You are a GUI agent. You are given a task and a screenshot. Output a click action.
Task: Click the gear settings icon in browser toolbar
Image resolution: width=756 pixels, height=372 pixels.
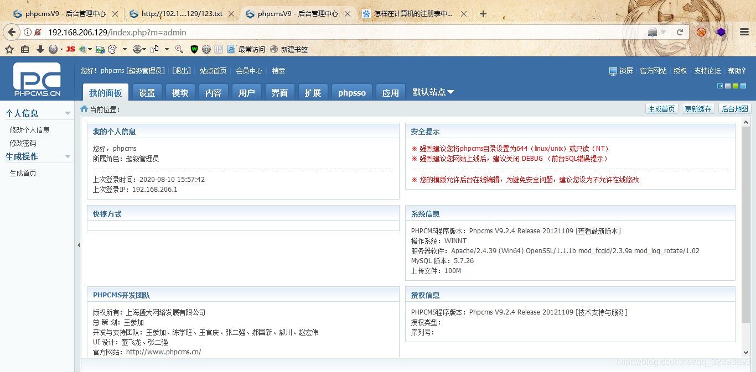point(206,49)
